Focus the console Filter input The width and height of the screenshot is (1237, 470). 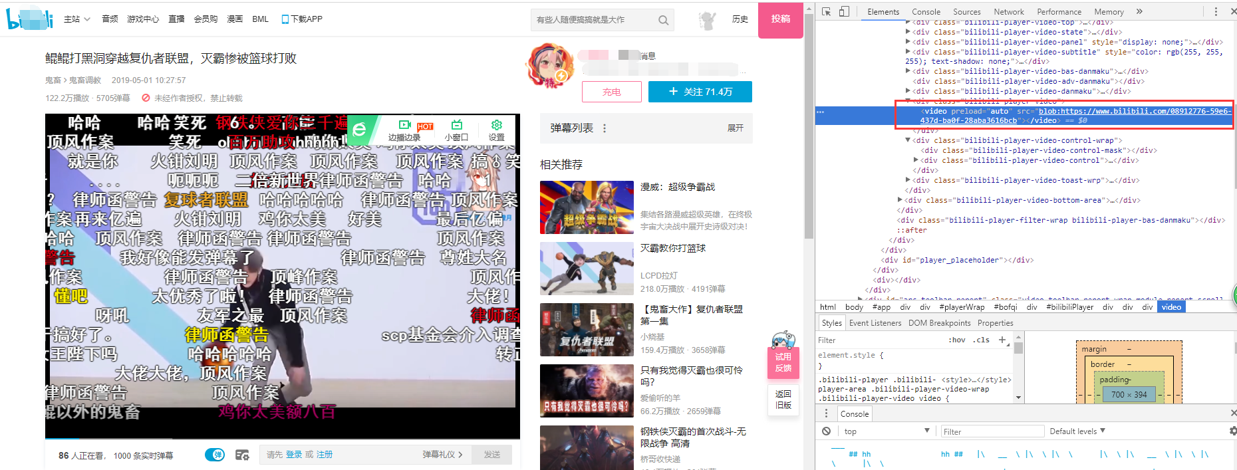point(991,431)
